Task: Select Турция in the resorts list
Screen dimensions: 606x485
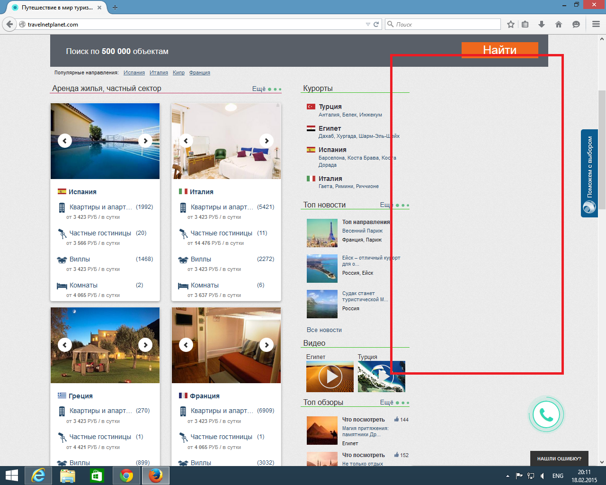Action: [x=330, y=107]
